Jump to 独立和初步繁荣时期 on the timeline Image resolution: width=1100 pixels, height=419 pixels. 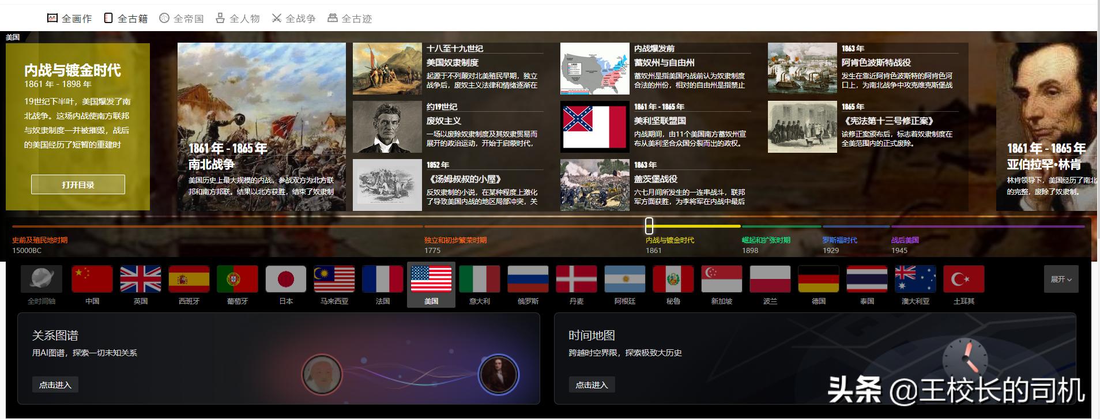point(455,240)
